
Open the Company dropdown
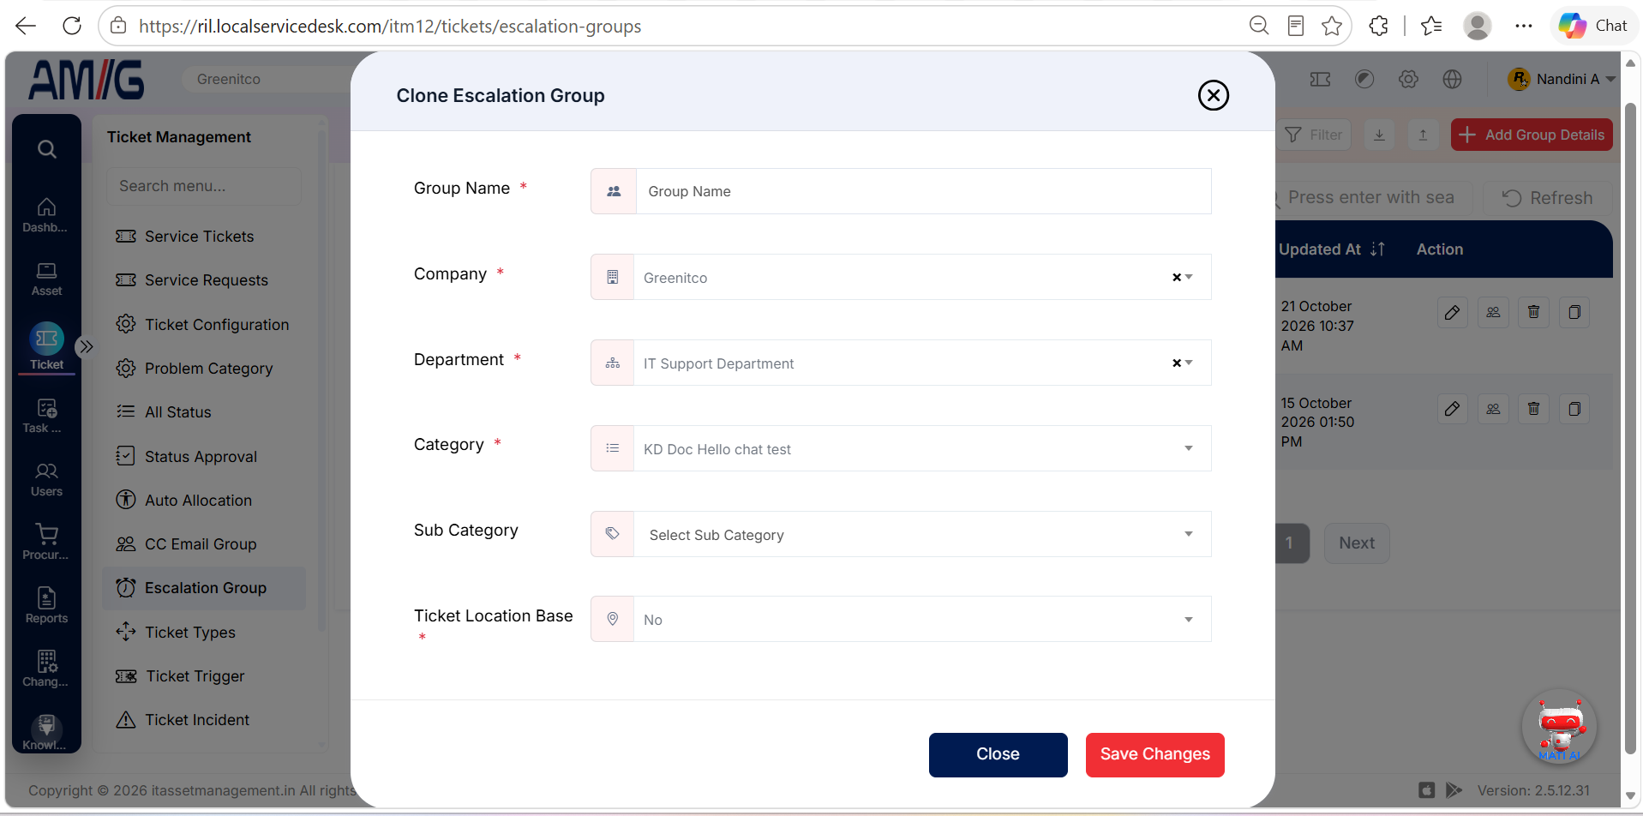[1189, 278]
